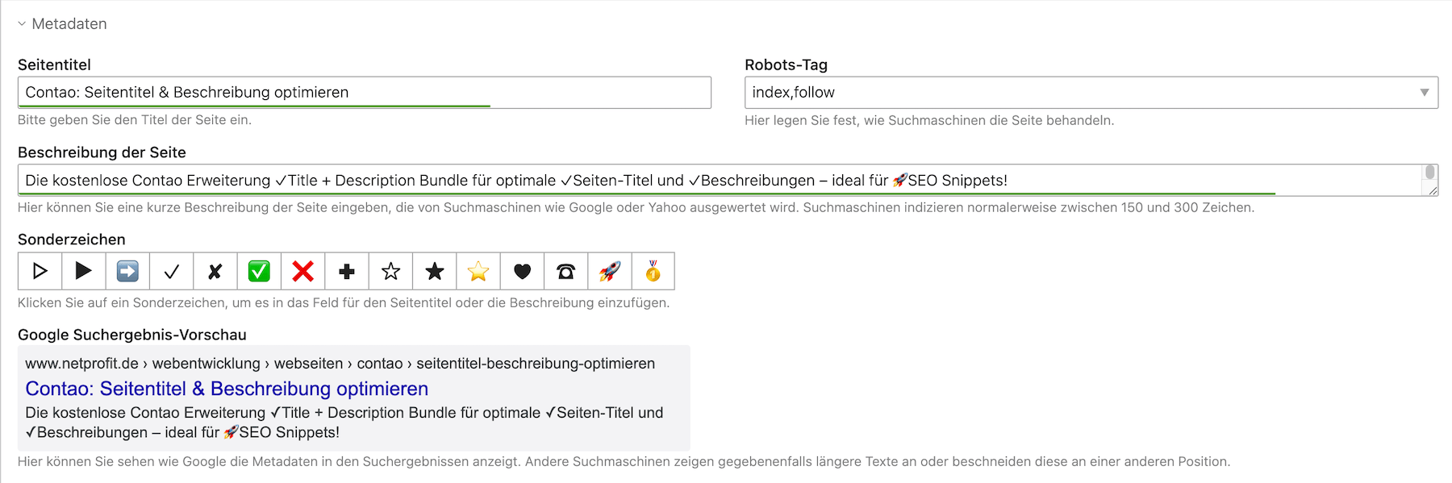Insert the green checkbox emoji
1452x483 pixels.
[259, 271]
